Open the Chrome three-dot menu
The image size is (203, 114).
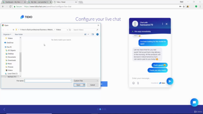[x=200, y=6]
